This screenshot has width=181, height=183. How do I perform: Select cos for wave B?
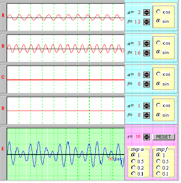(158, 43)
